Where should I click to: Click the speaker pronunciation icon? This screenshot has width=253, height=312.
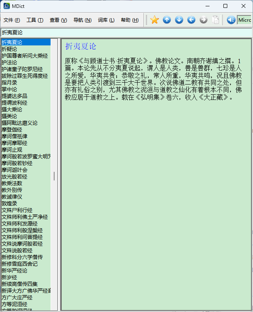[x=231, y=20]
